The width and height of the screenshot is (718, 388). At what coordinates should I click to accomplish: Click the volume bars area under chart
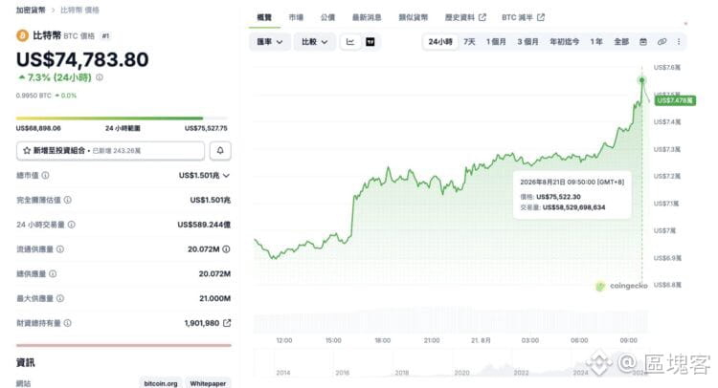451,322
